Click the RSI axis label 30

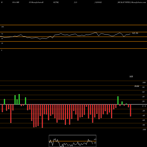tap(2, 43)
